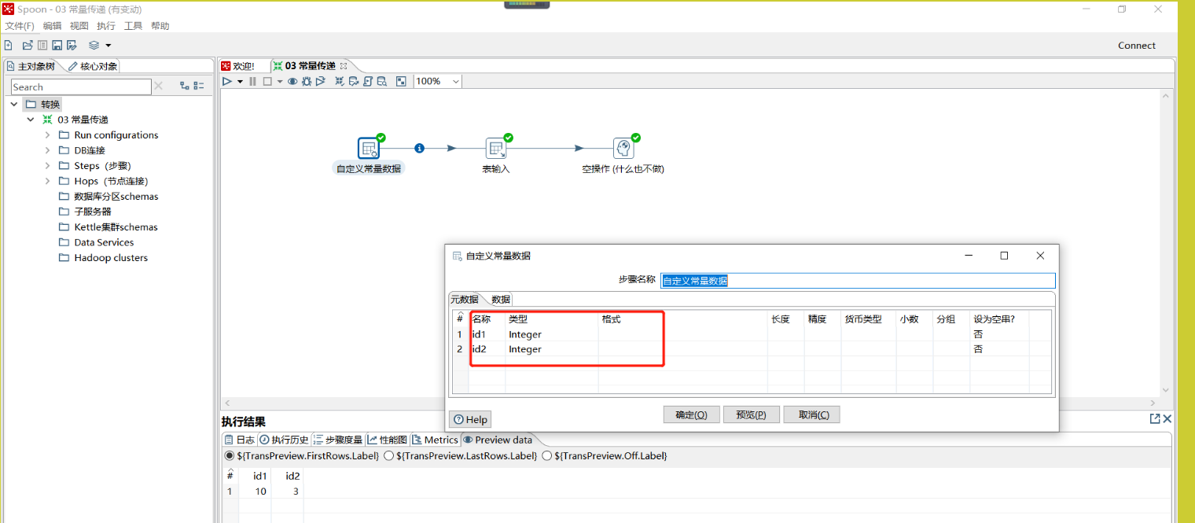Click the 步骤名称 text field

(857, 281)
